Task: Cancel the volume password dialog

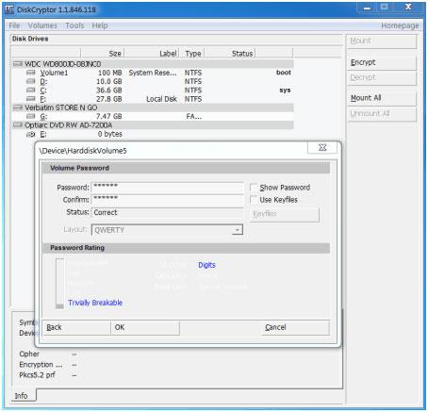Action: coord(295,327)
